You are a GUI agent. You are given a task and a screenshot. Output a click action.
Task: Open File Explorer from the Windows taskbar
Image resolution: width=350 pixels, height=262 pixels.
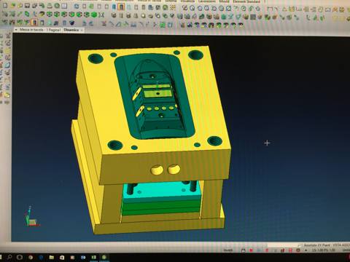tap(51, 258)
